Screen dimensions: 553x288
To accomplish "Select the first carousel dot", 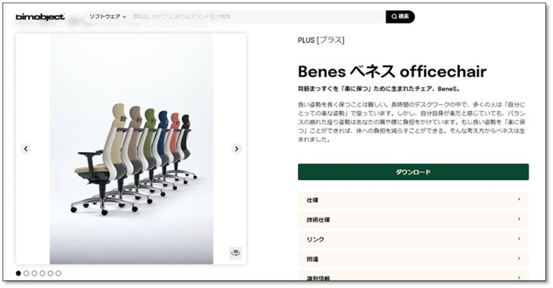I will coord(18,273).
